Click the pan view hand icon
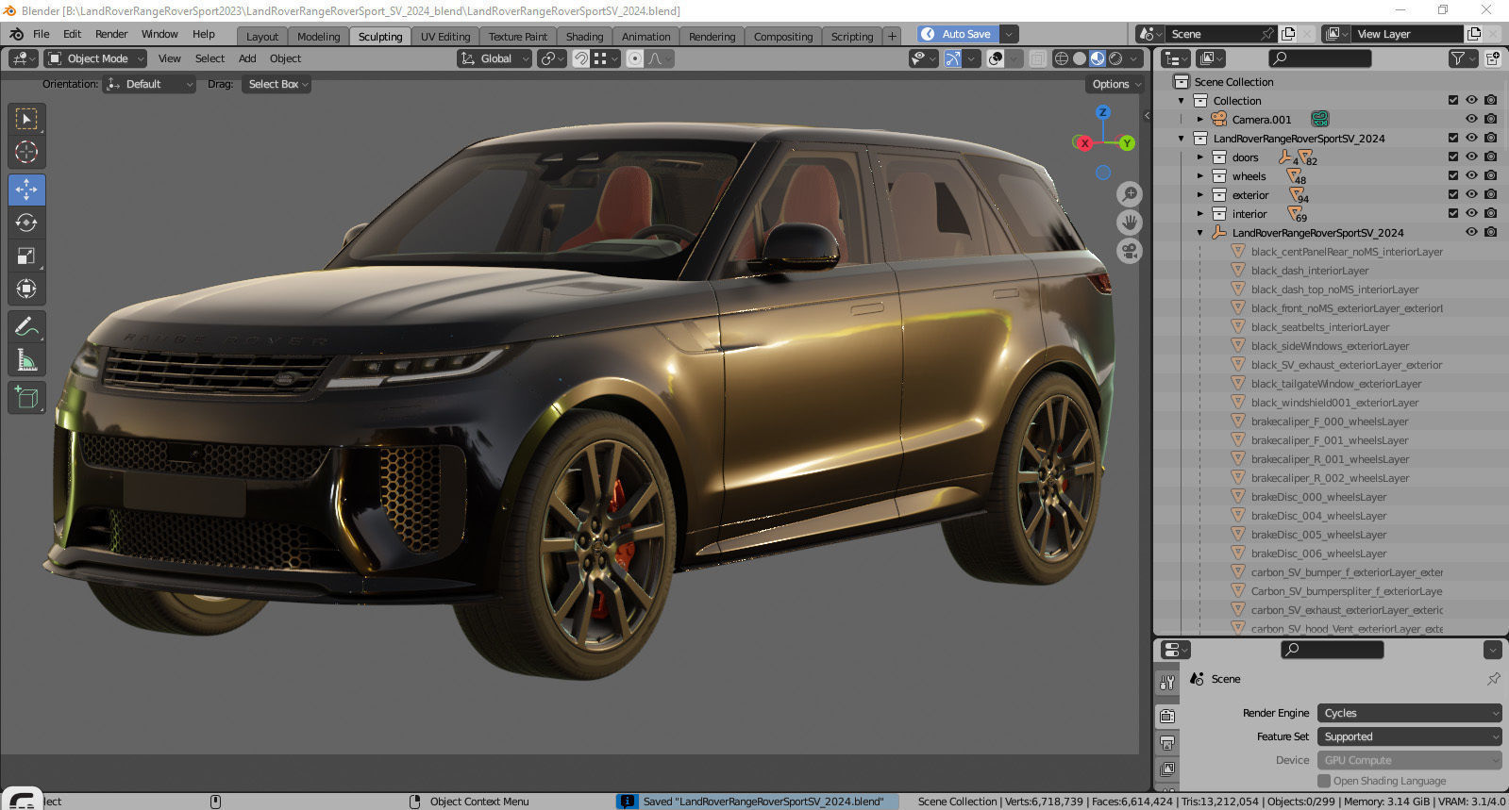 pos(1130,223)
